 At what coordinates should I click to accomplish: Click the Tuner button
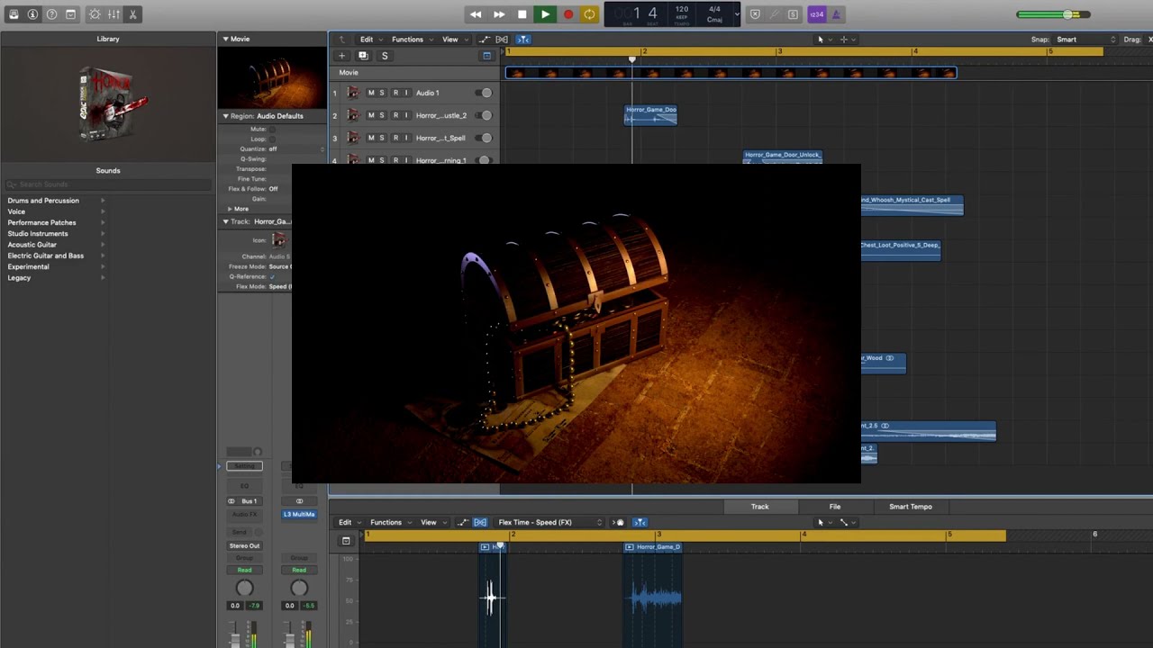pos(774,14)
